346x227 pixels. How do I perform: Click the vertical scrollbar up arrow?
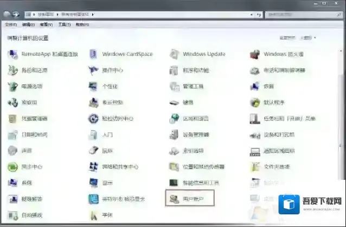tap(341, 51)
